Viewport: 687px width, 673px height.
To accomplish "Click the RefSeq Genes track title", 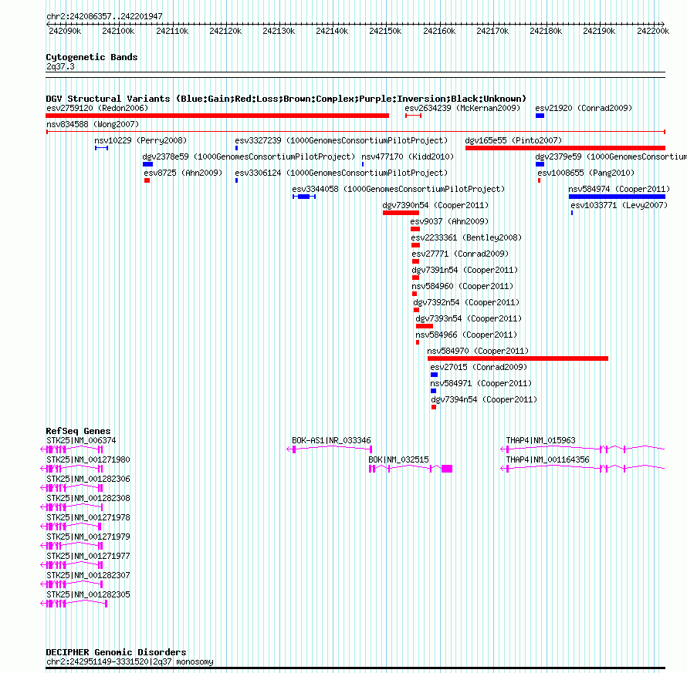I will (x=79, y=431).
